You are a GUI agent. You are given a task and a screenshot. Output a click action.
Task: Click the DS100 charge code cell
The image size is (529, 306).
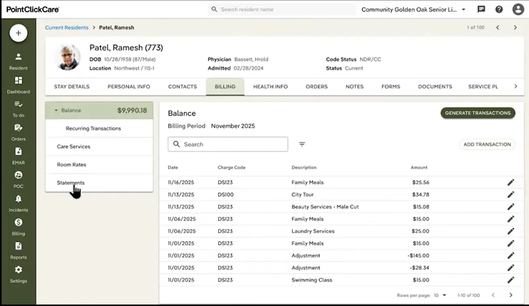point(225,195)
